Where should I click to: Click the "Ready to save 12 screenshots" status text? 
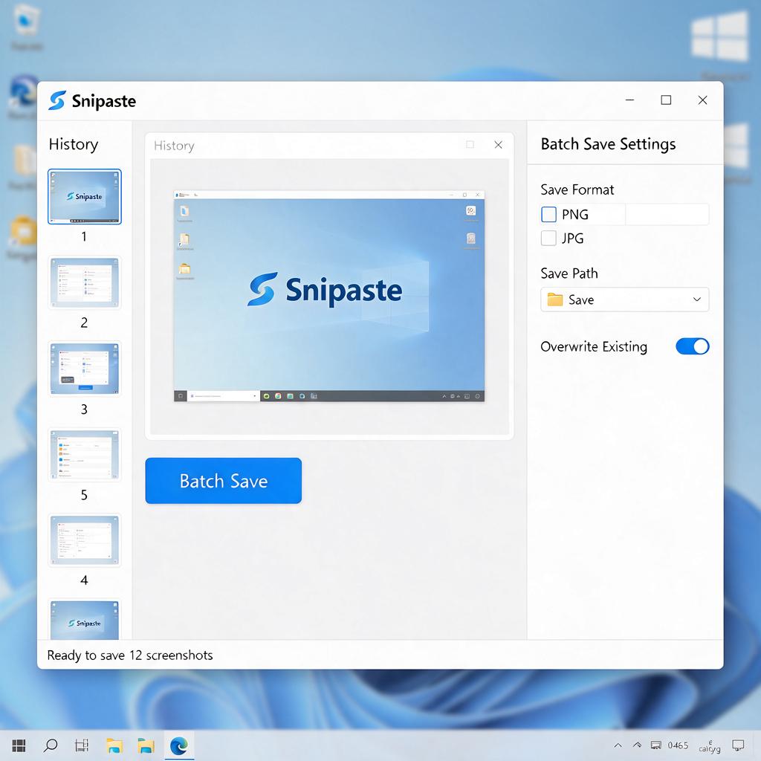point(130,655)
